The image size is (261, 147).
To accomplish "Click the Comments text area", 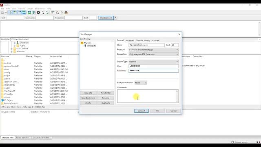I will [x=146, y=96].
